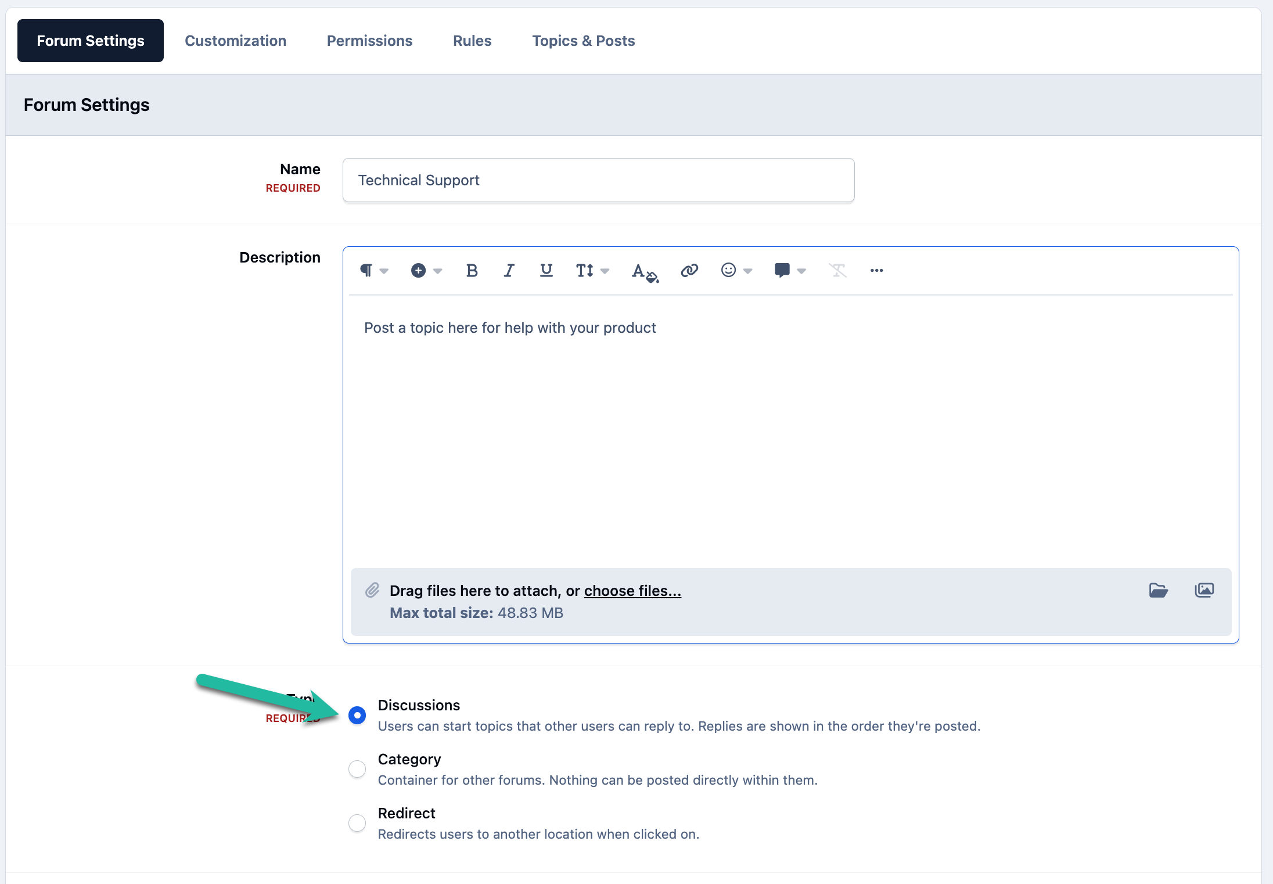Click the Redirect option label

click(407, 813)
